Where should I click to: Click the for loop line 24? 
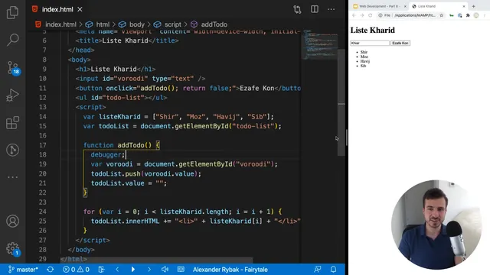tap(182, 212)
